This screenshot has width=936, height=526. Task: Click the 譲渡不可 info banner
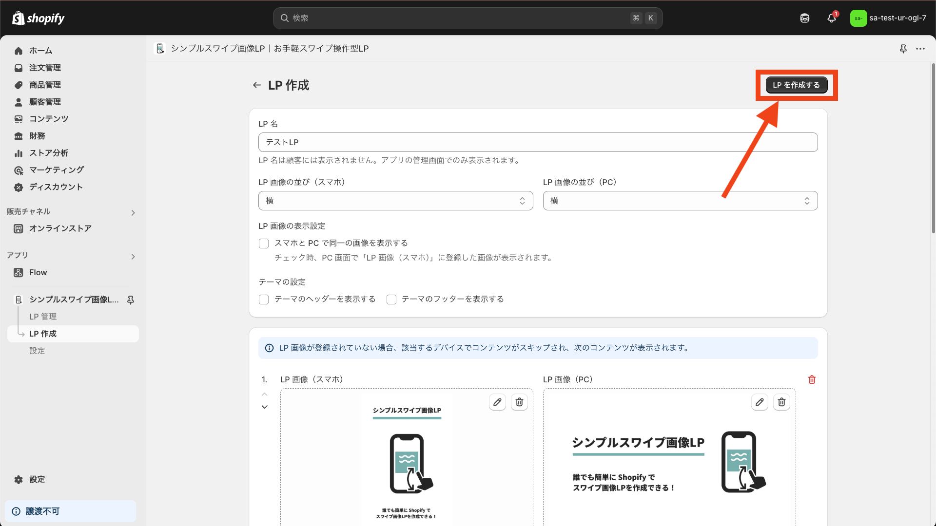[71, 511]
